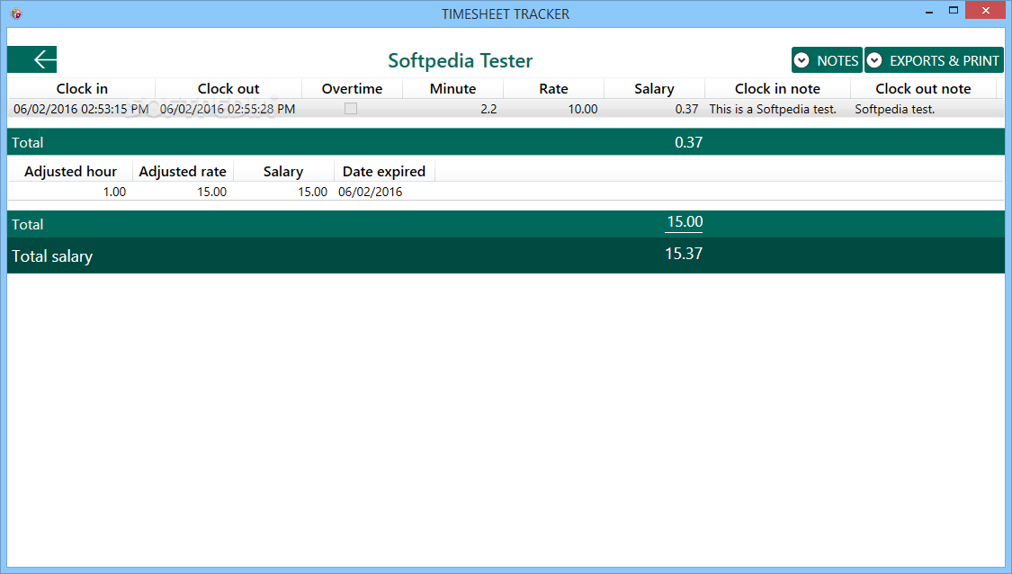1012x574 pixels.
Task: Sort by the Clock in column header
Action: [82, 88]
